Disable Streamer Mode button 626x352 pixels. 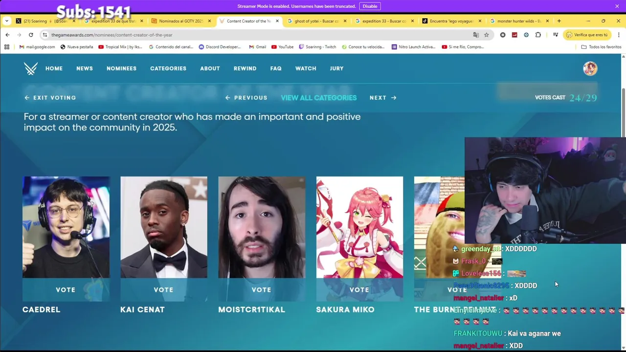[370, 6]
